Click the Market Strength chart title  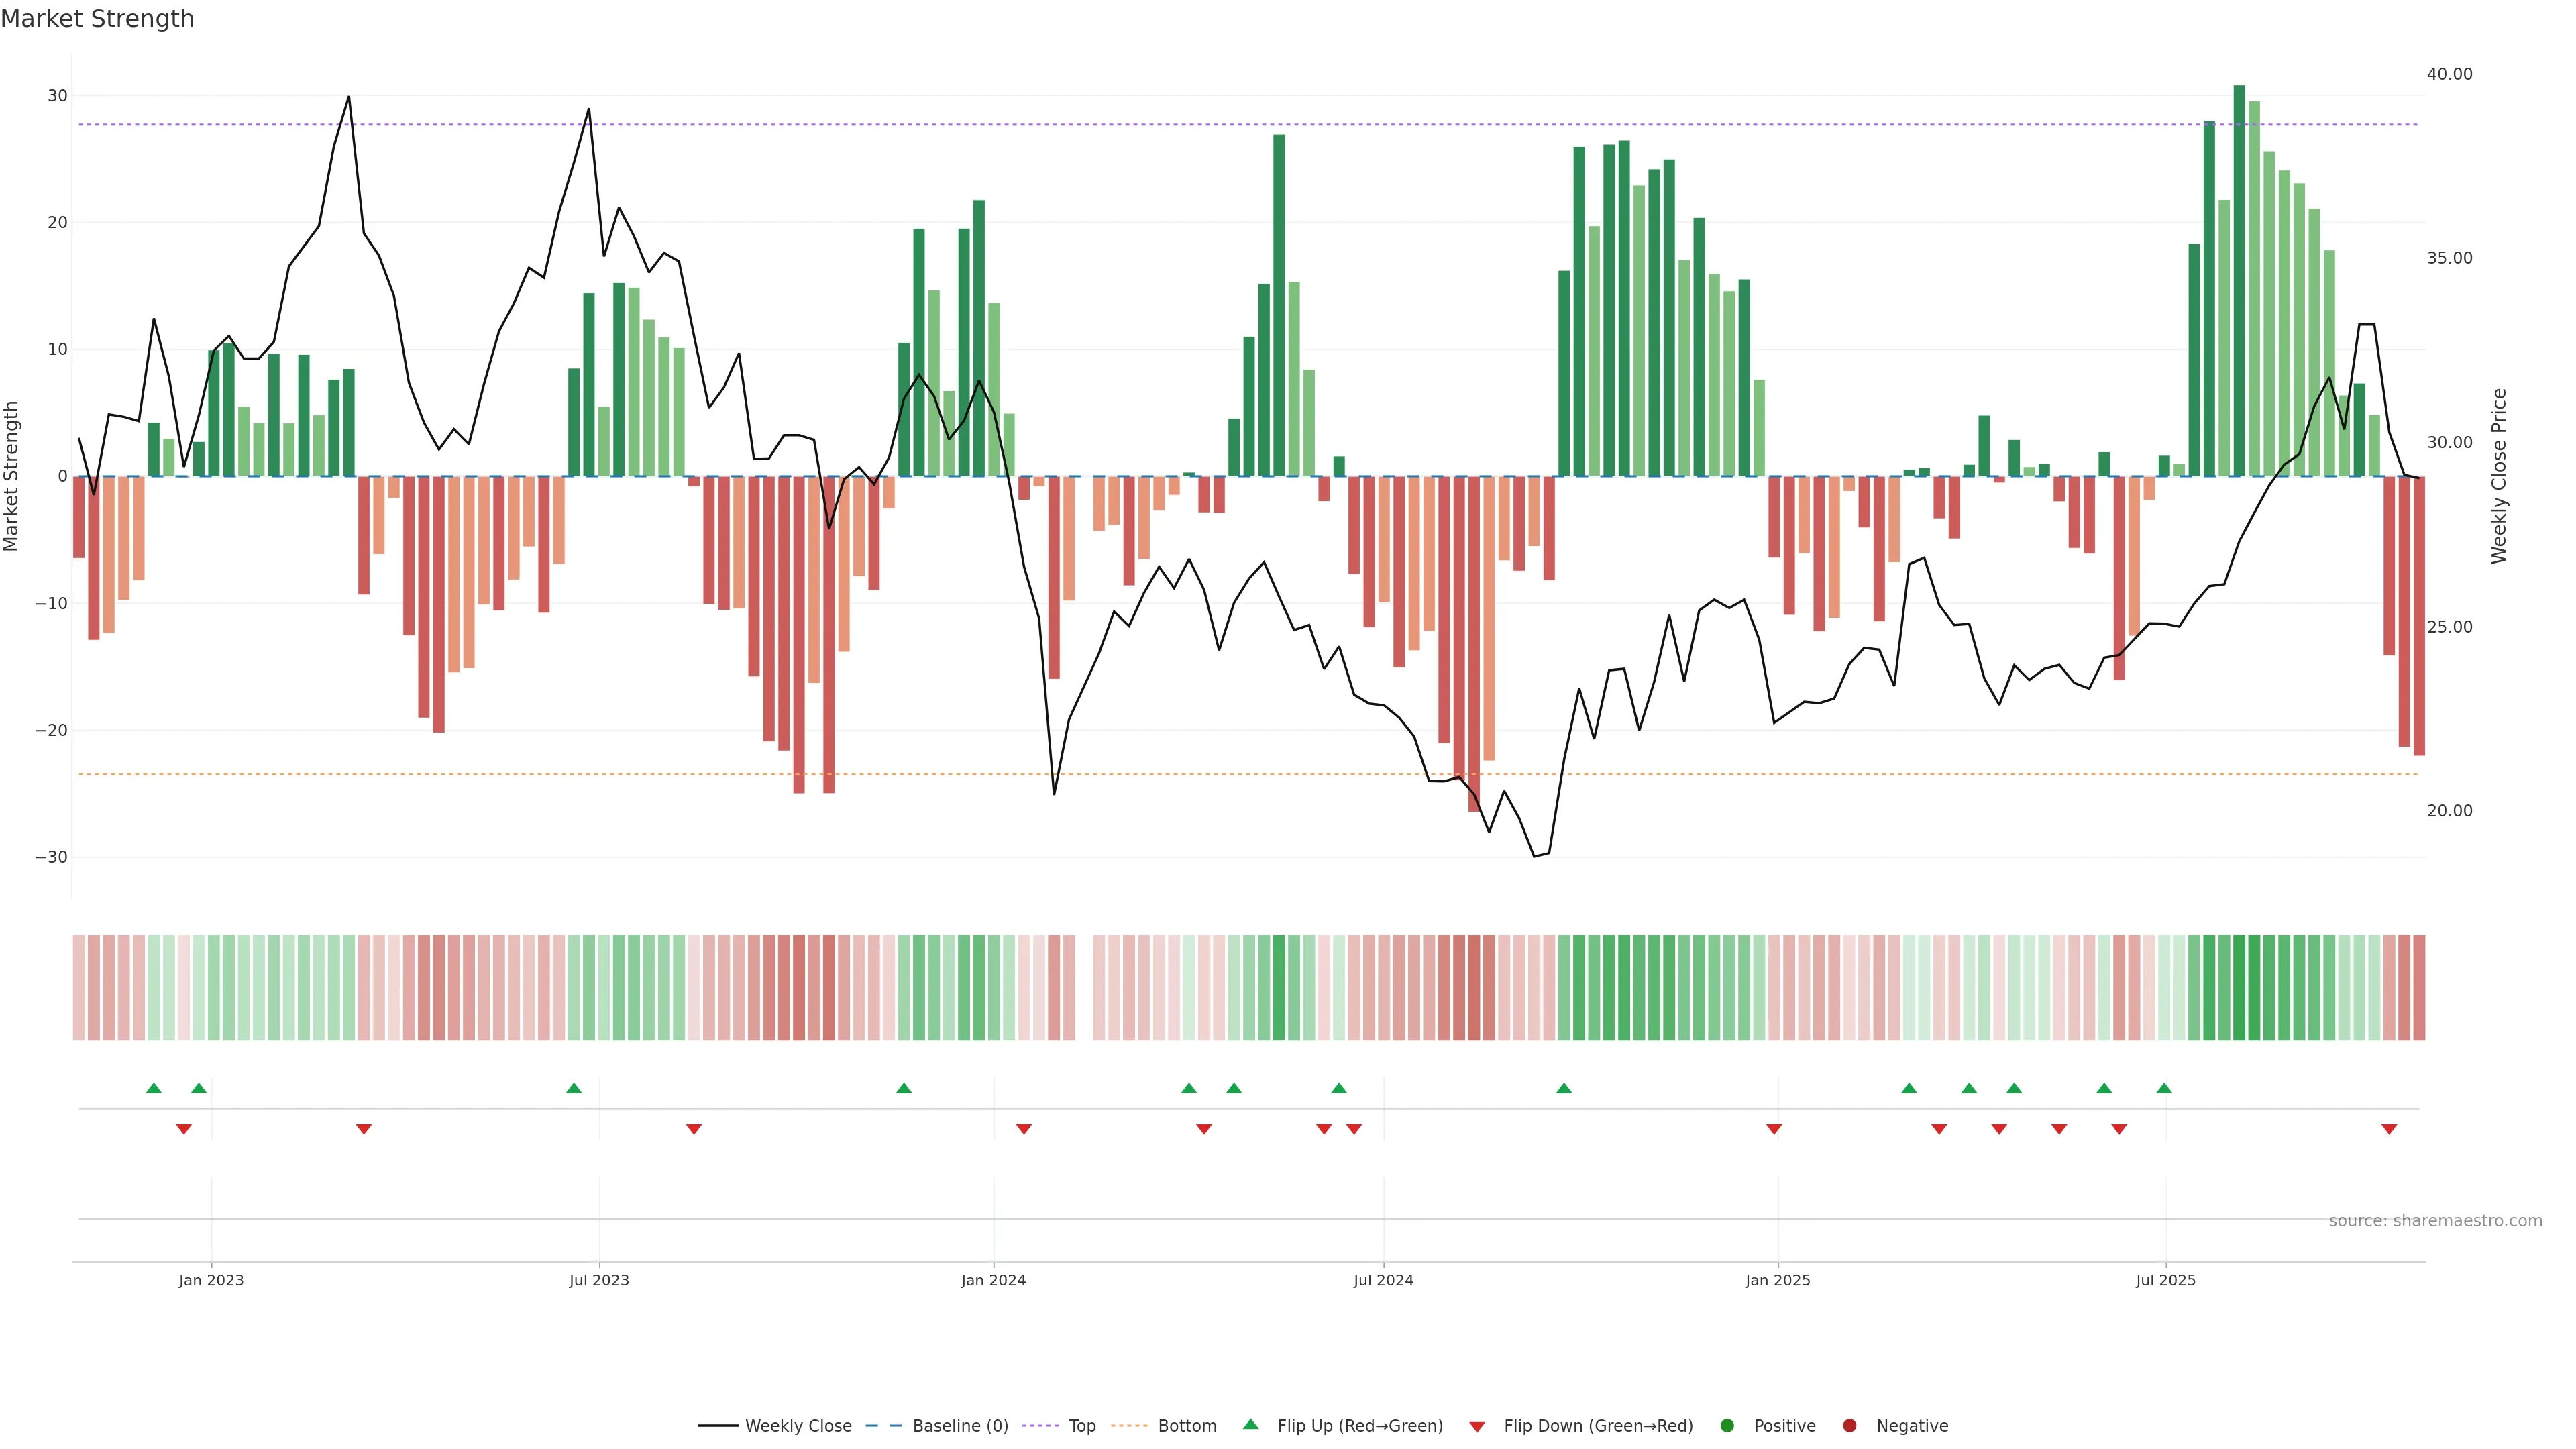97,19
